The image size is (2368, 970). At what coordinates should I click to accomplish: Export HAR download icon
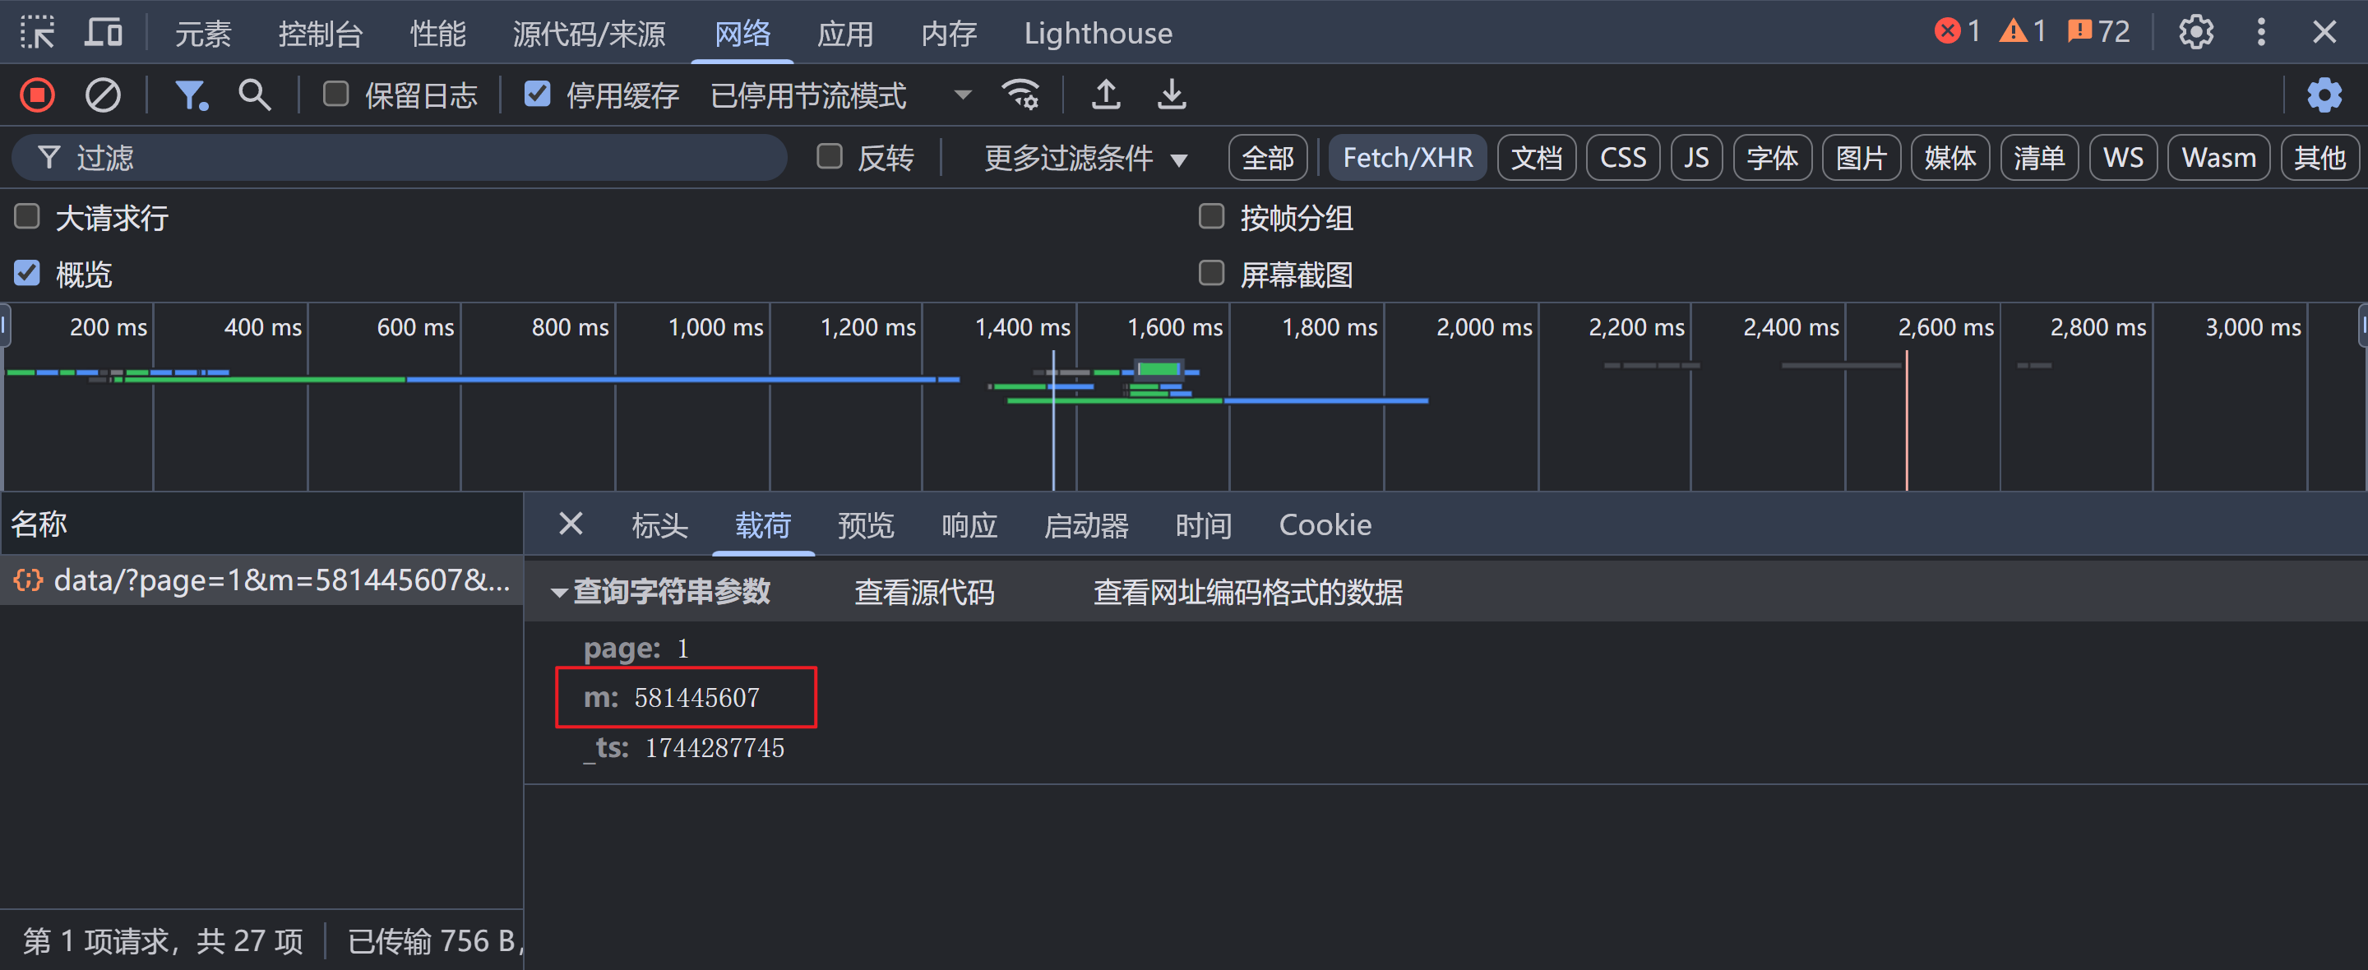[1171, 95]
